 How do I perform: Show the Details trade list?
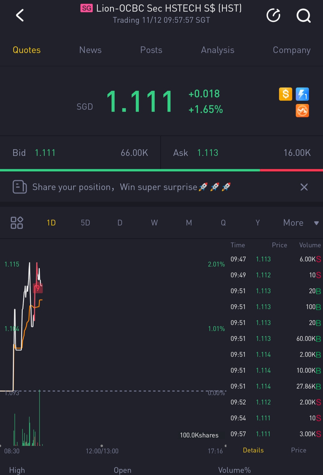pos(253,450)
